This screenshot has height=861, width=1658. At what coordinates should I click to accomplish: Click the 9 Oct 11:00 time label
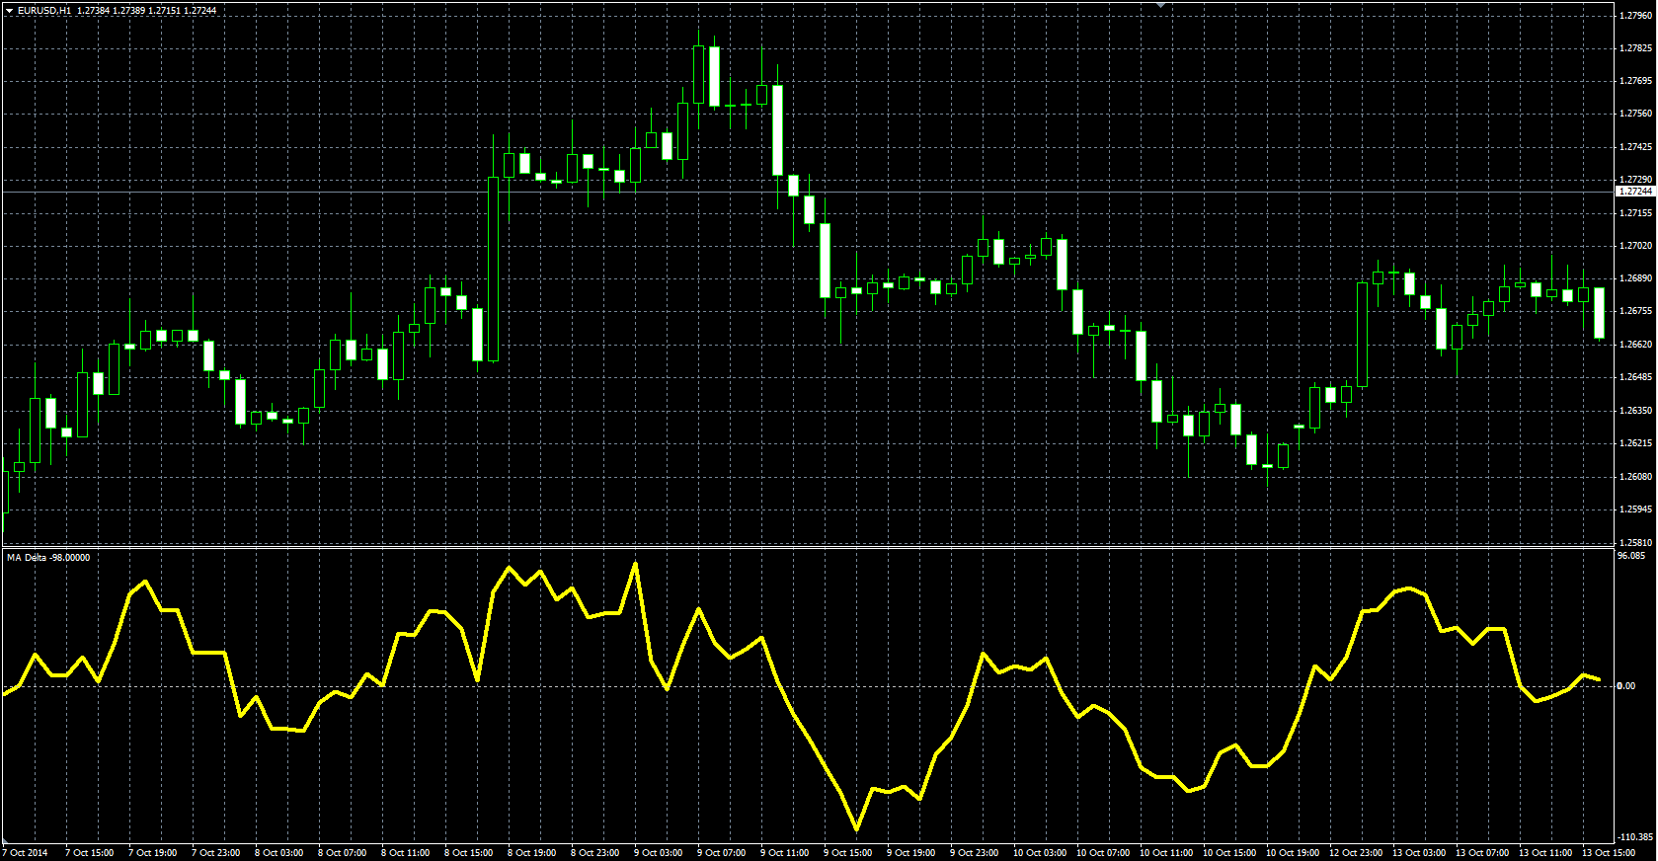point(785,852)
